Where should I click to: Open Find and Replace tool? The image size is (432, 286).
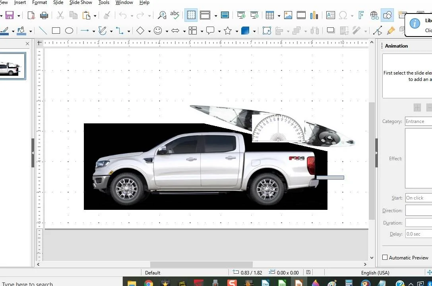162,15
